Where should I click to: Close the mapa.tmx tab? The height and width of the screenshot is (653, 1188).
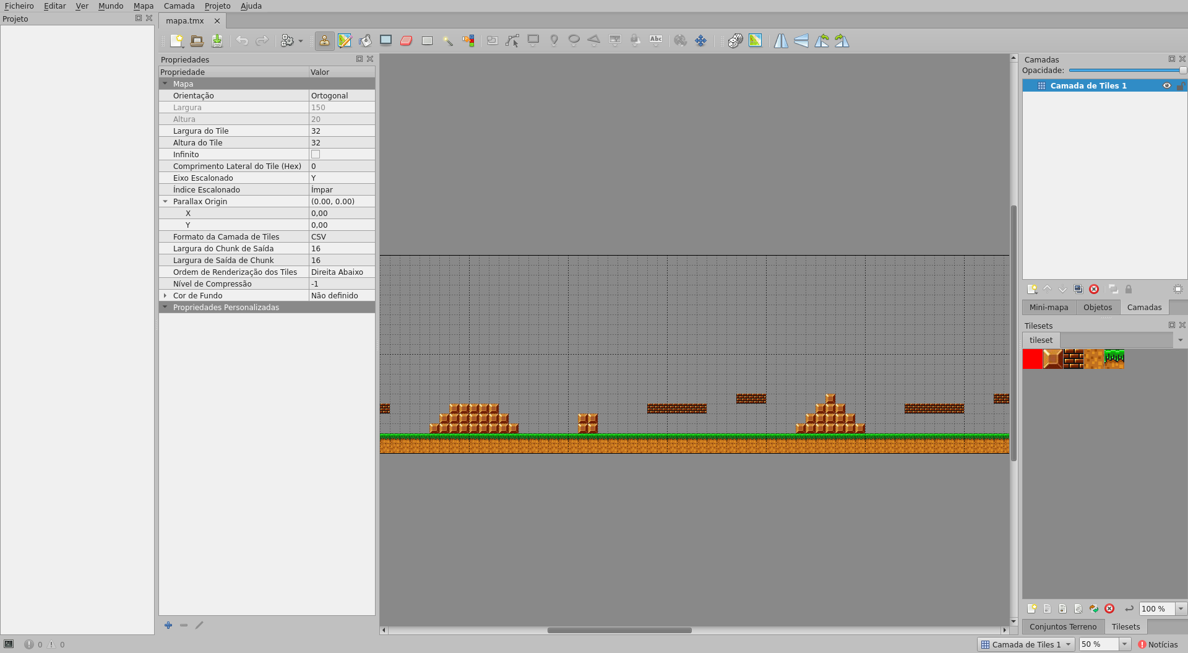(217, 21)
